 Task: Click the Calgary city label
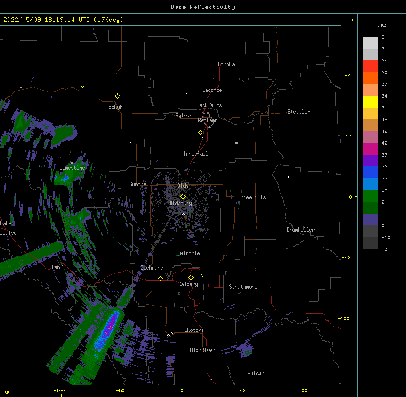(188, 284)
